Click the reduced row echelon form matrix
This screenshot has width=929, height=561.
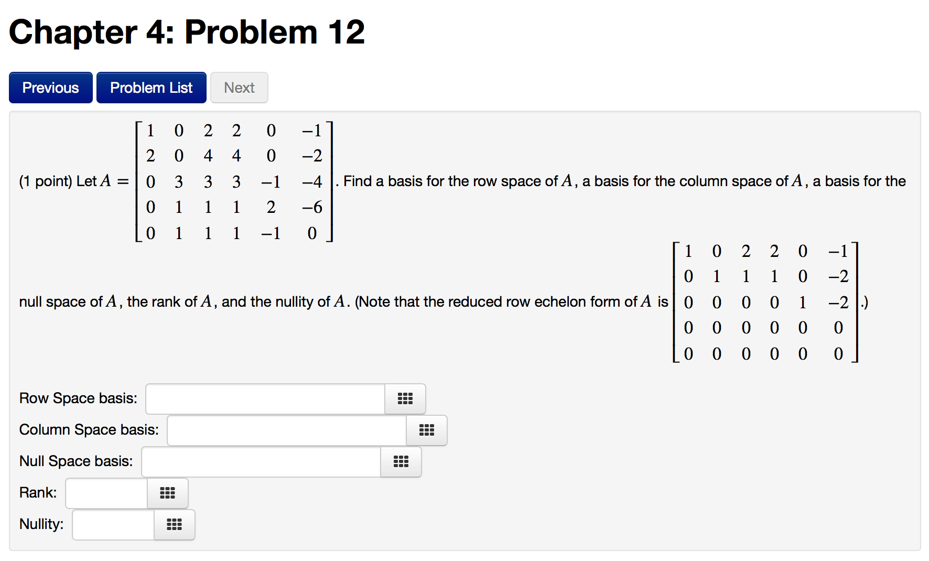pyautogui.click(x=765, y=302)
